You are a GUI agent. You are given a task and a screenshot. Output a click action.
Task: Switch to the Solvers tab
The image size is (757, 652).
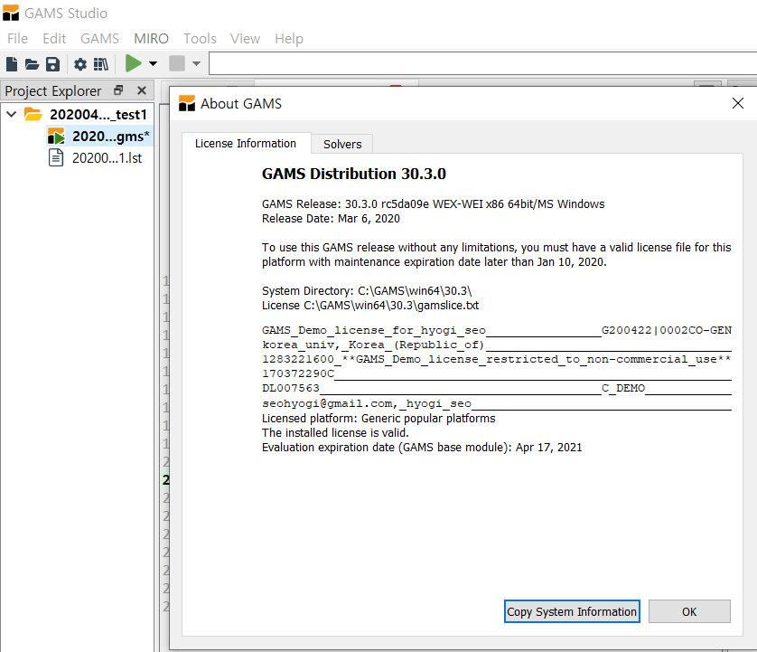(342, 144)
